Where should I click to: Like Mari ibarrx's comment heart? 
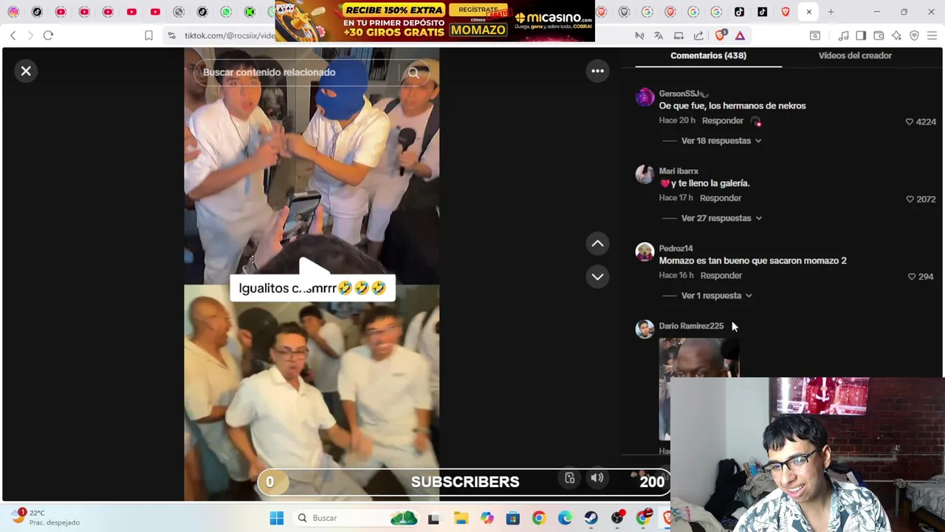click(x=910, y=199)
